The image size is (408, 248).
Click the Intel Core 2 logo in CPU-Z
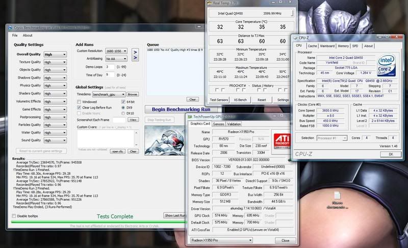(387, 65)
